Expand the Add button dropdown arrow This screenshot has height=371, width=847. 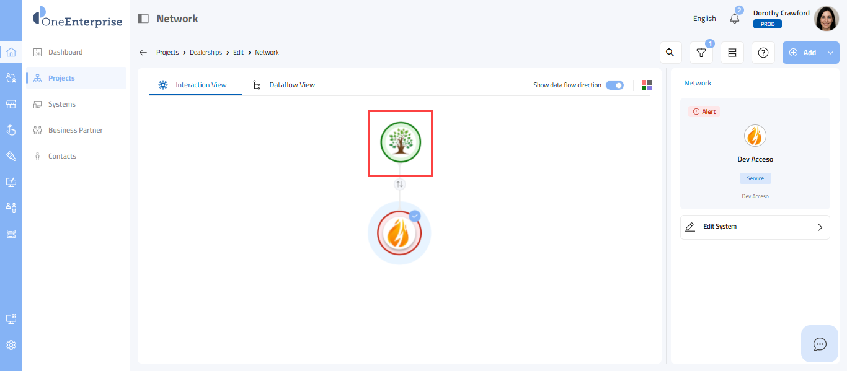831,53
